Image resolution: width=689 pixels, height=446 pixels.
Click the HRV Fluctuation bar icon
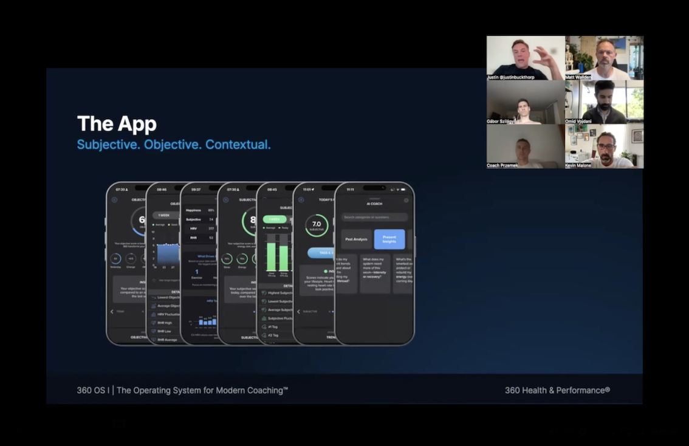153,314
